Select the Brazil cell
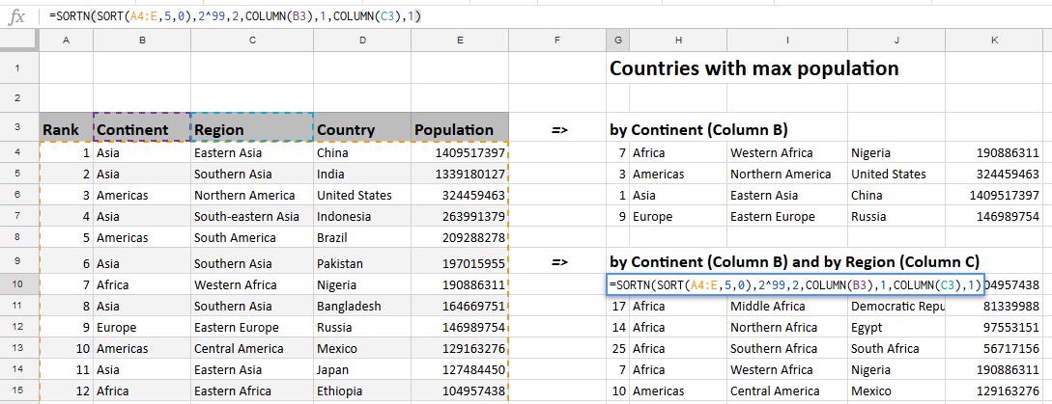 click(362, 238)
